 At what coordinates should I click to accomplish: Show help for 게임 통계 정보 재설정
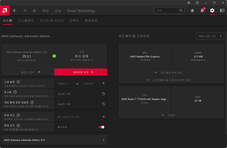(32, 102)
